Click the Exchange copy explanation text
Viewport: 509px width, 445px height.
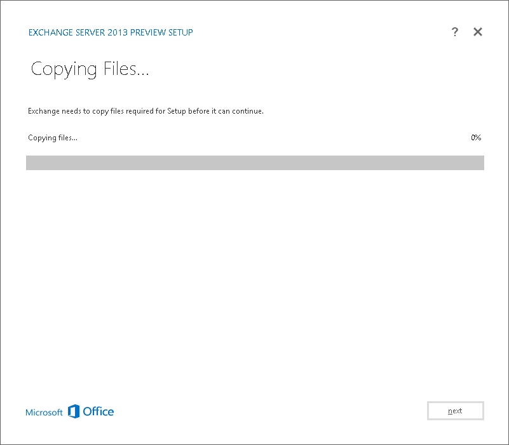146,110
